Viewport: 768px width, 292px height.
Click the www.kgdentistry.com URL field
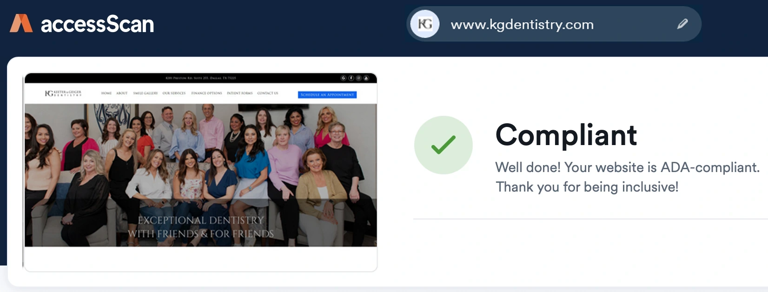coord(554,24)
